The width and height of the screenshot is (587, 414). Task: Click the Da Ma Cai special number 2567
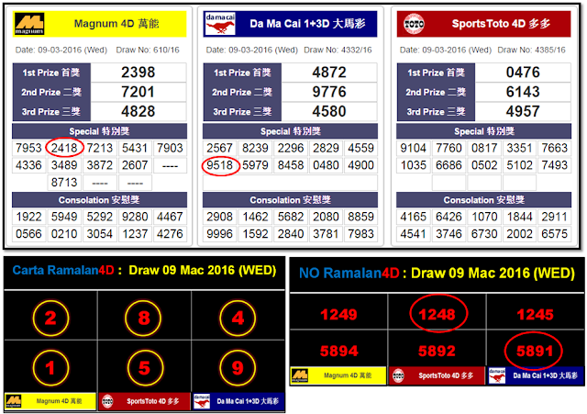[220, 148]
